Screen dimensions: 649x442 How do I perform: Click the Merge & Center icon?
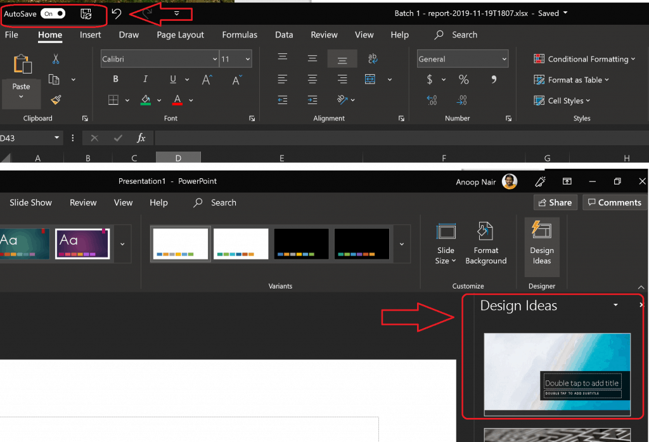[370, 79]
